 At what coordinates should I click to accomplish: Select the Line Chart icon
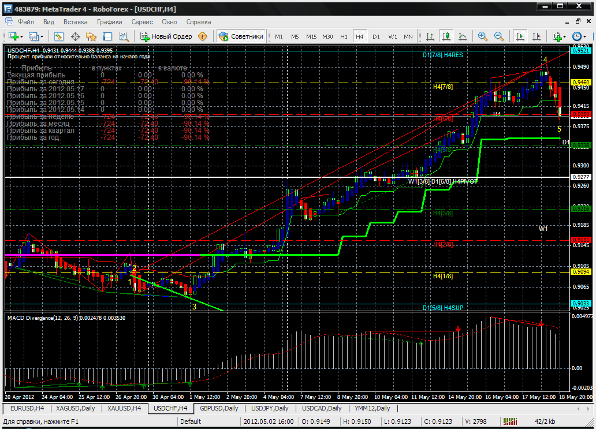click(x=463, y=36)
